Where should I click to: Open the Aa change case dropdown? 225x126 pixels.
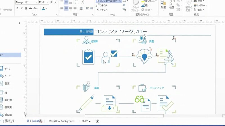(x=36, y=8)
